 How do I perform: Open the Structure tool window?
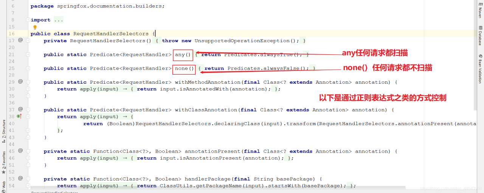[3, 131]
